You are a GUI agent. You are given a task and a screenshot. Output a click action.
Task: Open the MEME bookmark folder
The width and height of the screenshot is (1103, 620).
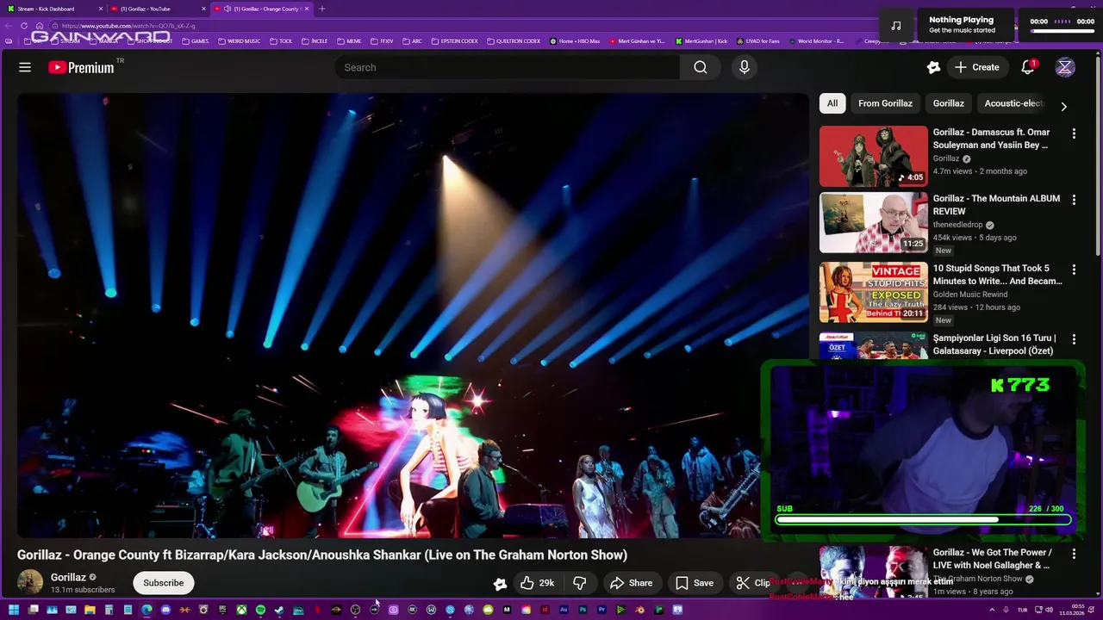point(349,40)
